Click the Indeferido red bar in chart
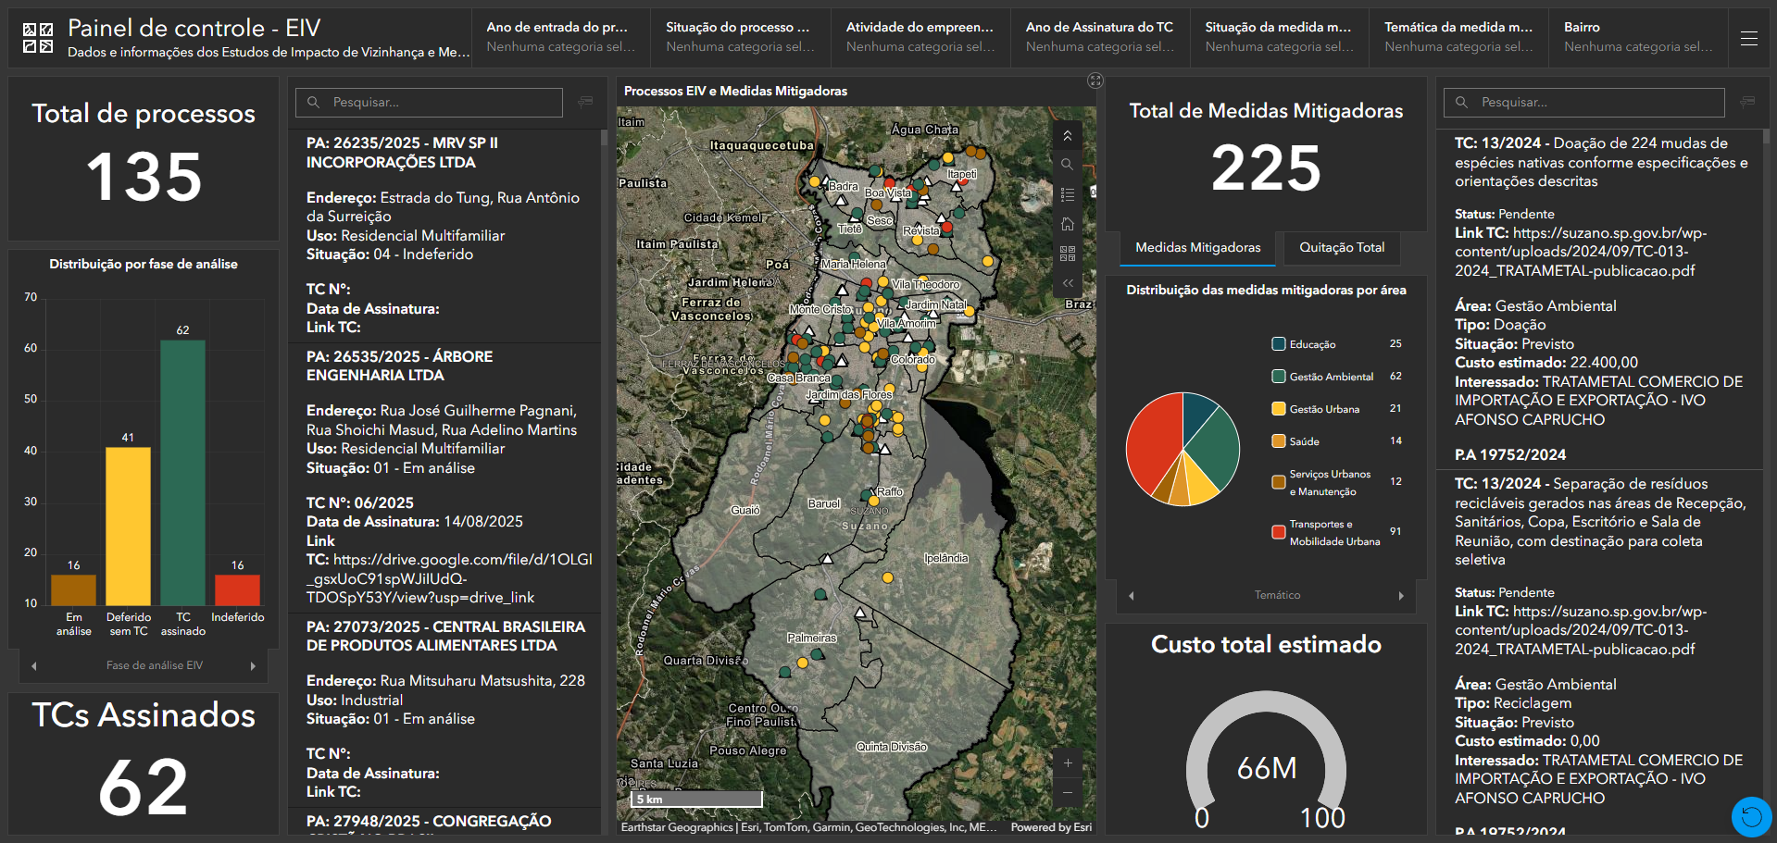 tap(237, 589)
